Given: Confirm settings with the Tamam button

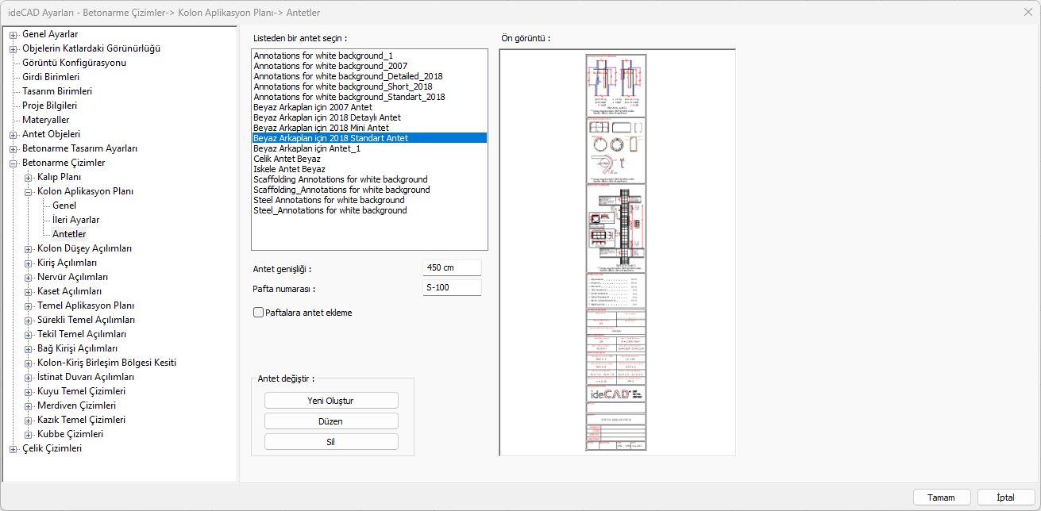Looking at the screenshot, I should (941, 498).
